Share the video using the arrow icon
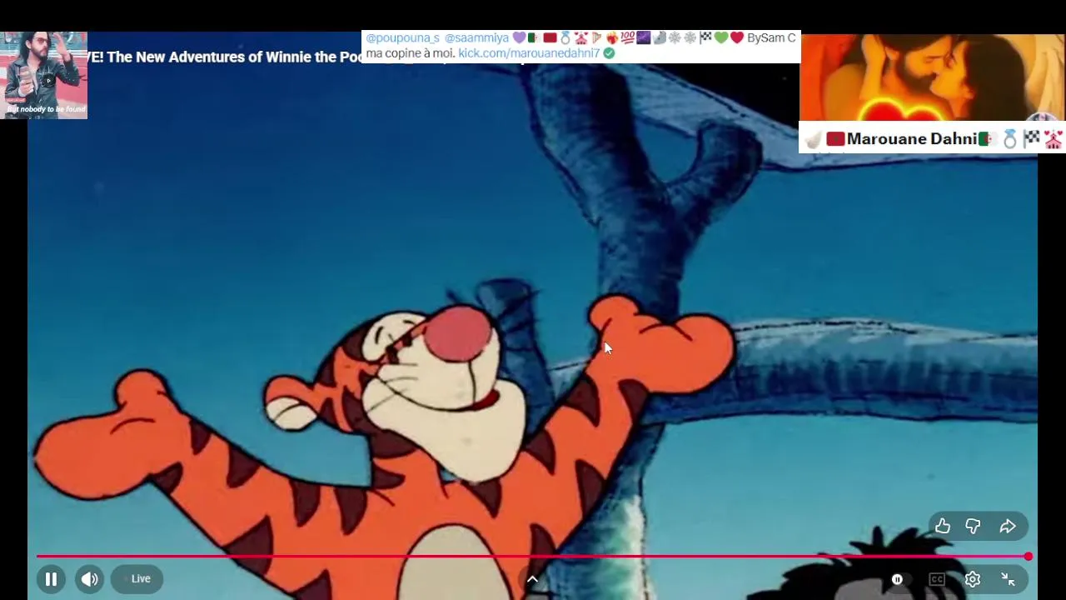Screen dimensions: 1066x600 pyautogui.click(x=1008, y=526)
